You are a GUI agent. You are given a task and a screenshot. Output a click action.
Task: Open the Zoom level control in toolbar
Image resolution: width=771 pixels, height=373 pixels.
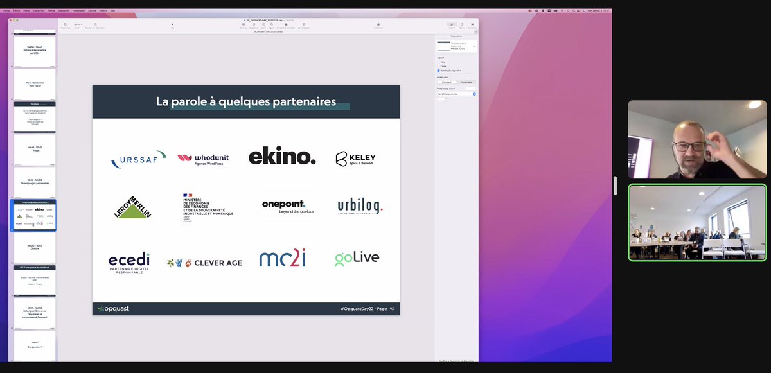[78, 26]
